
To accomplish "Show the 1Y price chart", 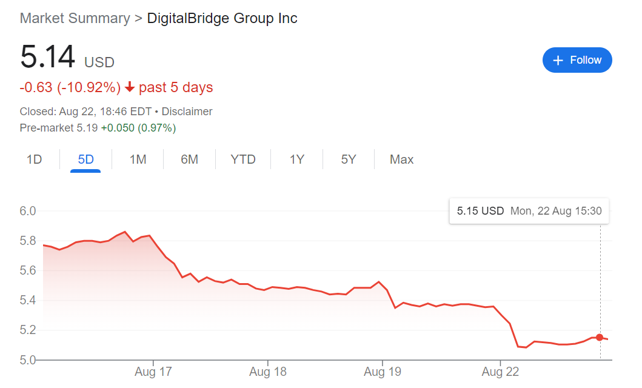I will [x=296, y=159].
